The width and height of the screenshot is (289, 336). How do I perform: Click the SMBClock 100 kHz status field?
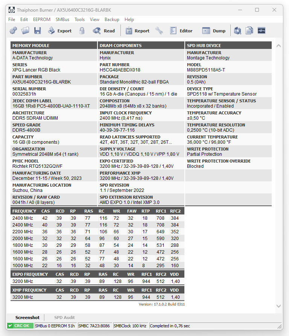click(130, 326)
